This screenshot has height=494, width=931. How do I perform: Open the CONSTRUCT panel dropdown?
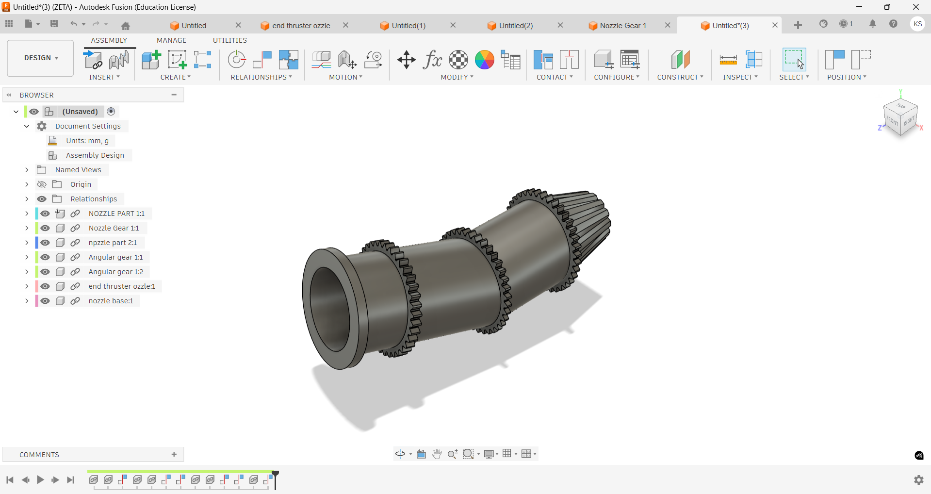[680, 77]
